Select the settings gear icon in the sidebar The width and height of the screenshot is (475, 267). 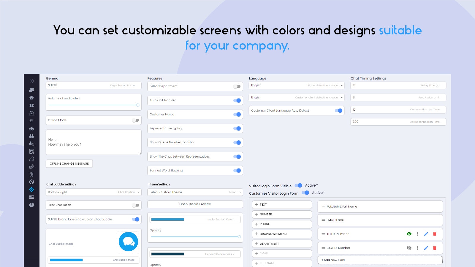tap(32, 190)
